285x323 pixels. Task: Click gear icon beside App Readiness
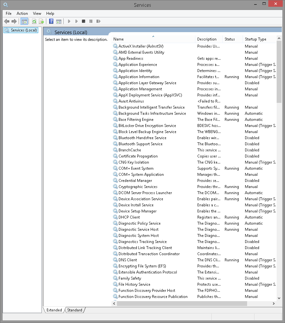115,58
